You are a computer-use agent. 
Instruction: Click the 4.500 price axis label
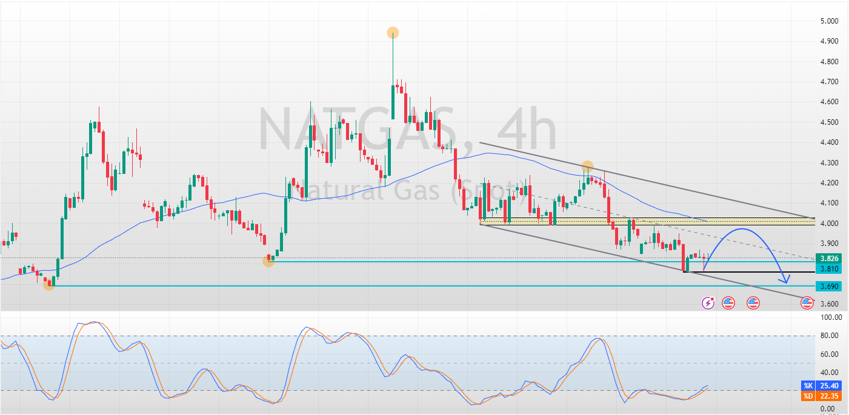[830, 122]
